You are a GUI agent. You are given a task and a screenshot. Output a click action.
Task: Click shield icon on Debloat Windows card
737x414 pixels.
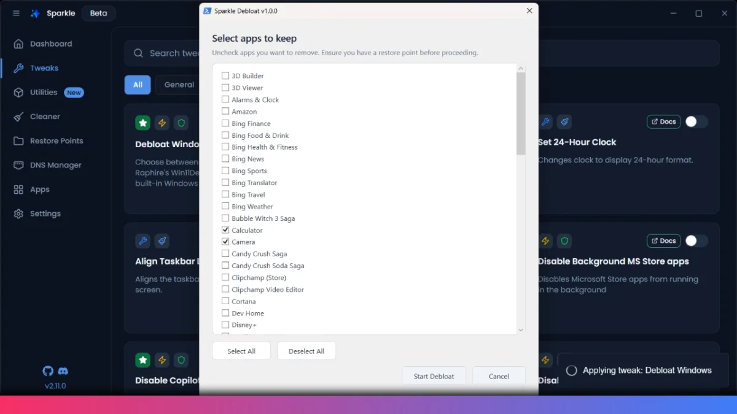tap(181, 123)
